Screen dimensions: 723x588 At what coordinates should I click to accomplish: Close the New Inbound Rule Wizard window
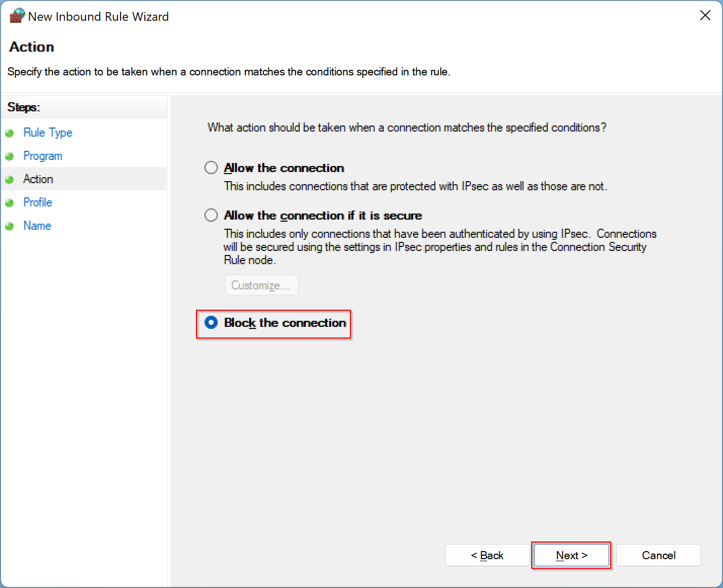705,15
